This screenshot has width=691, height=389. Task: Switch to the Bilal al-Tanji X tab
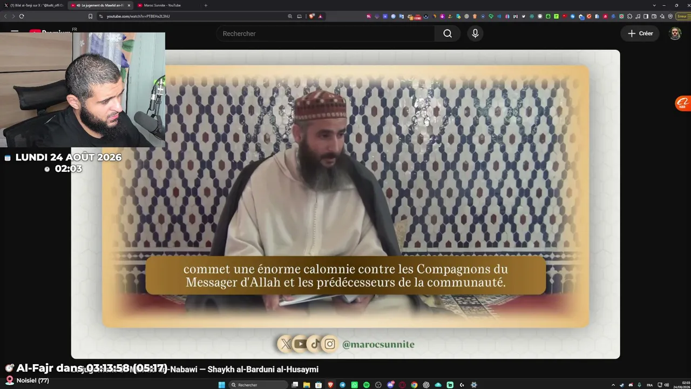pos(33,5)
